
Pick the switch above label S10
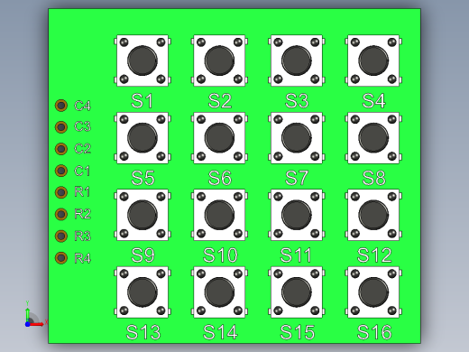pos(219,215)
